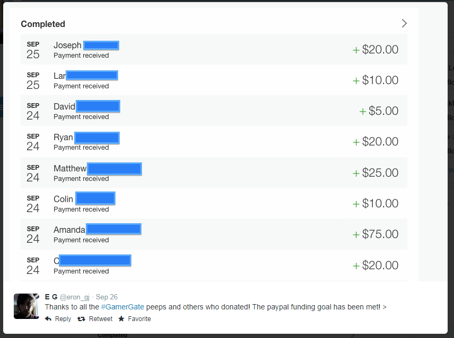This screenshot has width=454, height=338.
Task: Click the tweet author's avatar thumbnail
Action: pos(26,306)
